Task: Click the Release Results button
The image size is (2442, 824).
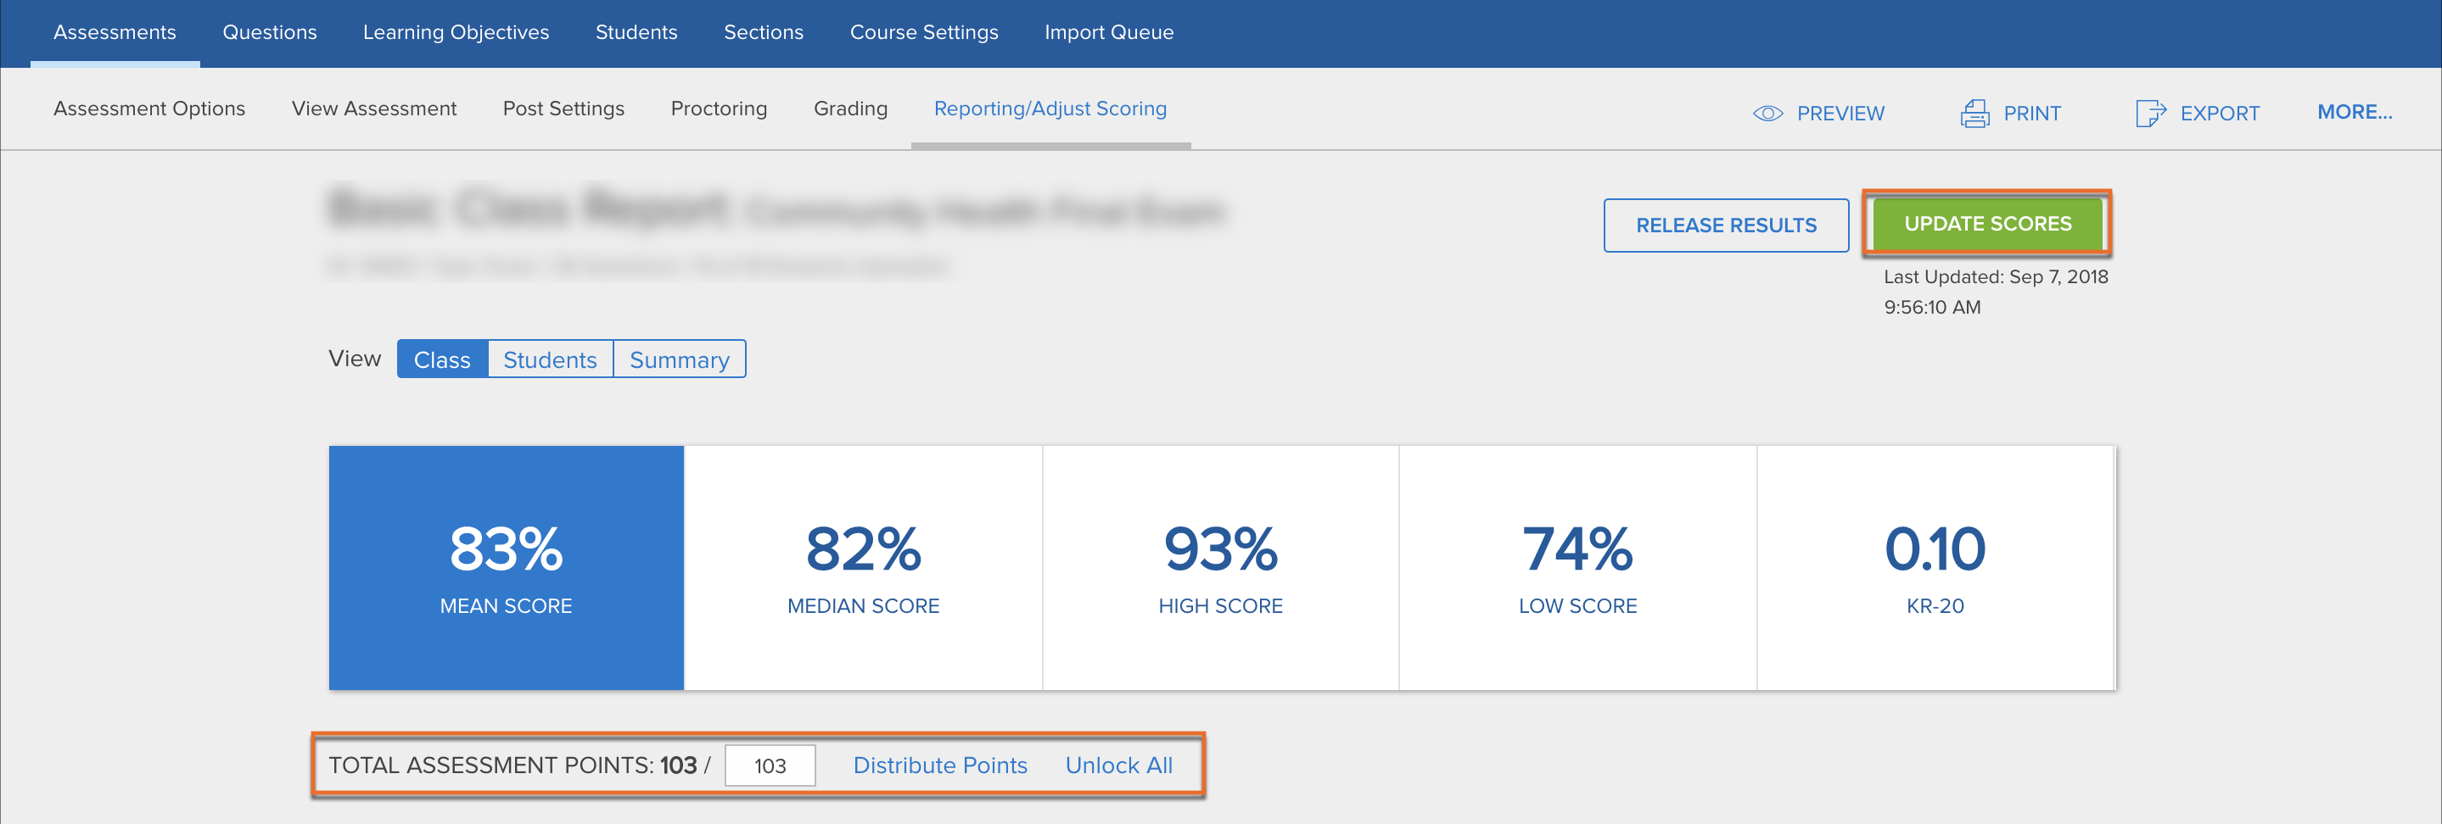Action: tap(1725, 225)
